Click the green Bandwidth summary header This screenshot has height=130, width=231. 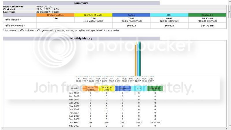tap(207, 15)
